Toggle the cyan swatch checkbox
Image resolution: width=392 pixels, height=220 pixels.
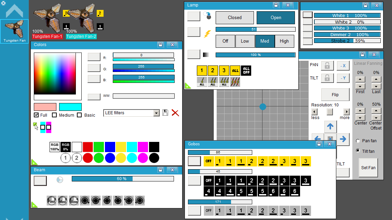43,127
